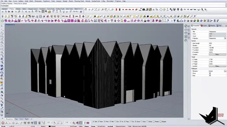Screen dimensions: 227x127
Task: Click the named CPlanes table grid icon
Action: tap(43, 12)
